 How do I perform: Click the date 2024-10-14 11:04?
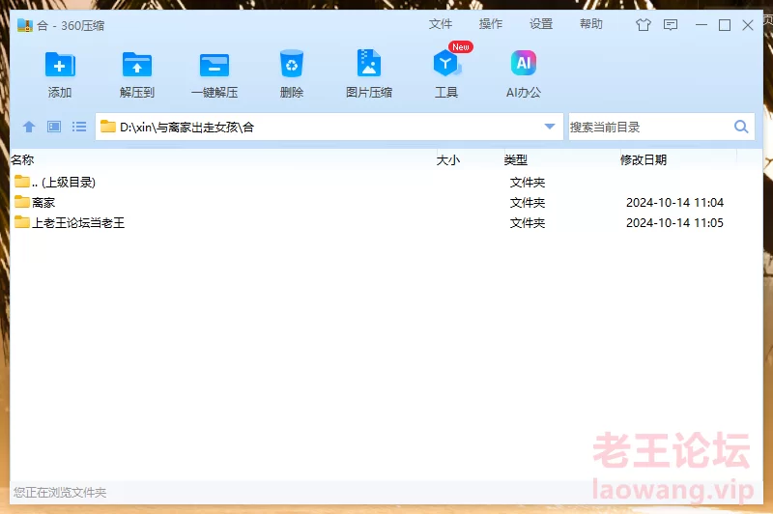pos(674,203)
